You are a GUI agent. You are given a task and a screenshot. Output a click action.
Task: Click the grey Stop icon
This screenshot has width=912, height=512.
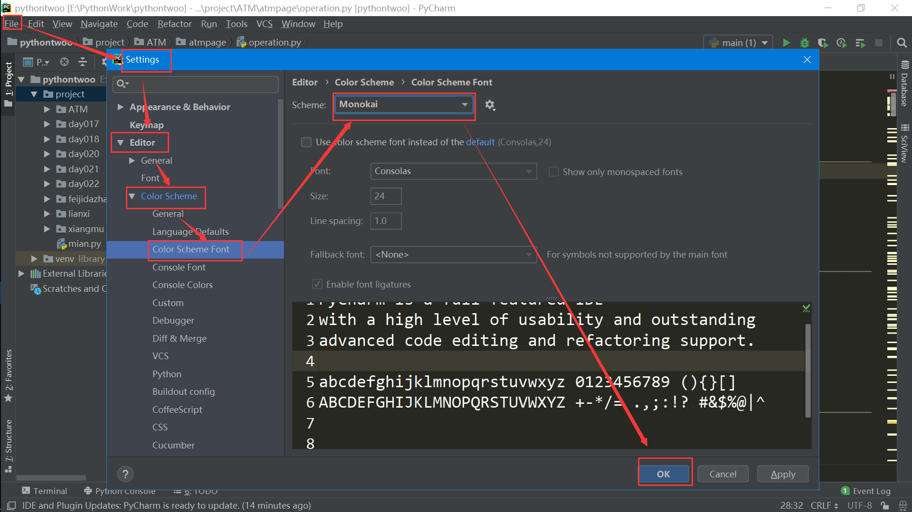coord(879,43)
